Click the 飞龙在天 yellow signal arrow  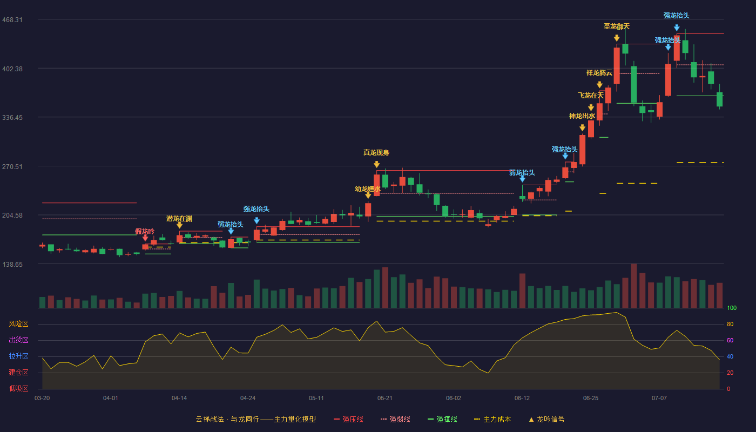pyautogui.click(x=591, y=107)
